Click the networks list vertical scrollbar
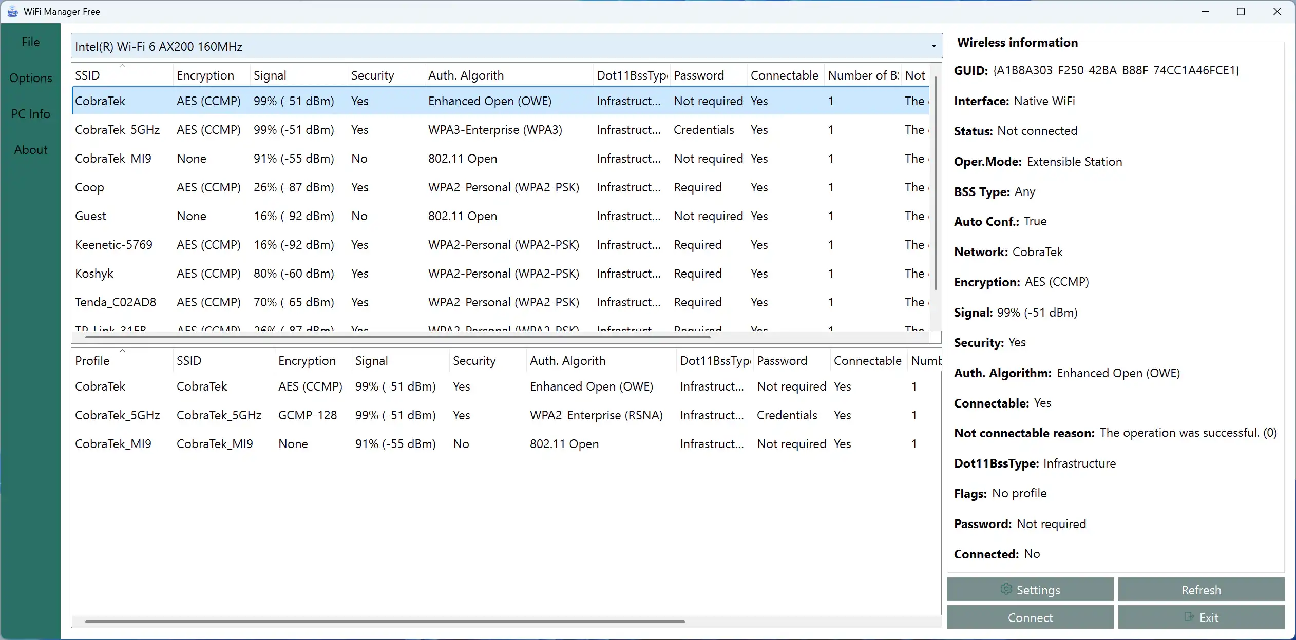This screenshot has height=640, width=1296. pyautogui.click(x=936, y=183)
